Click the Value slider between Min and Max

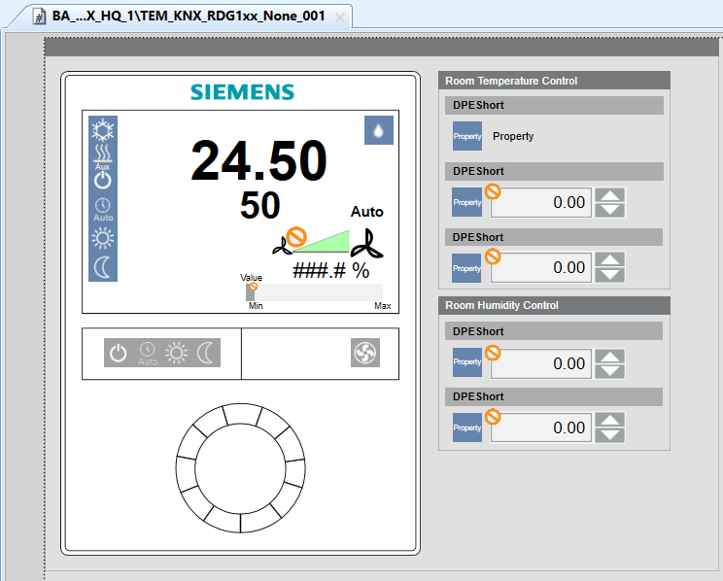[314, 292]
